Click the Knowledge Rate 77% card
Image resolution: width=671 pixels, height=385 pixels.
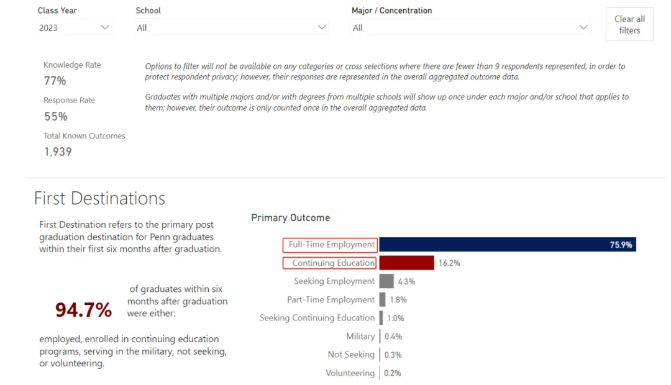pyautogui.click(x=55, y=81)
